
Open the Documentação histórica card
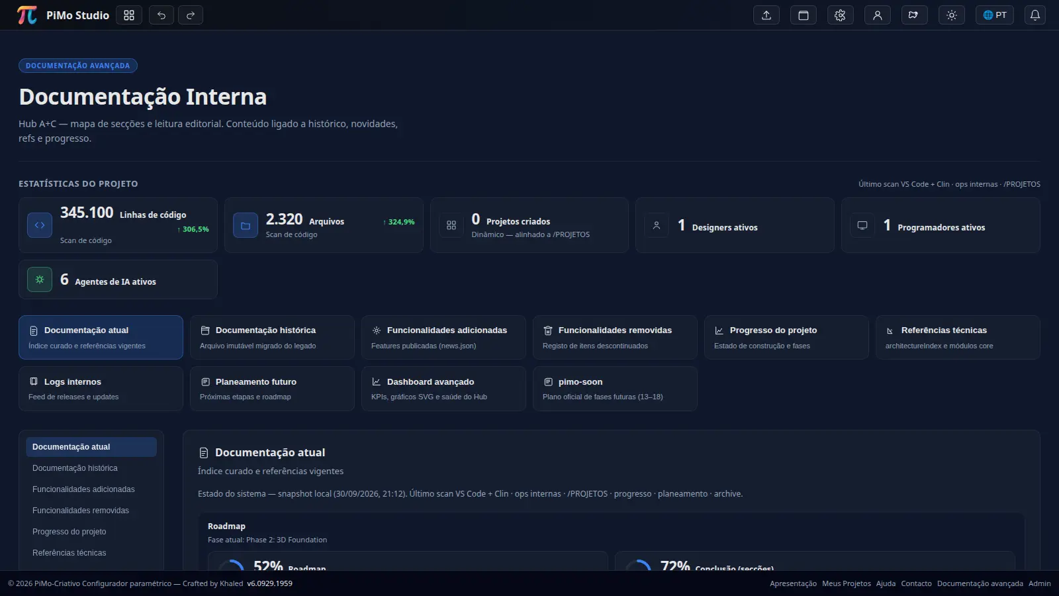click(272, 337)
